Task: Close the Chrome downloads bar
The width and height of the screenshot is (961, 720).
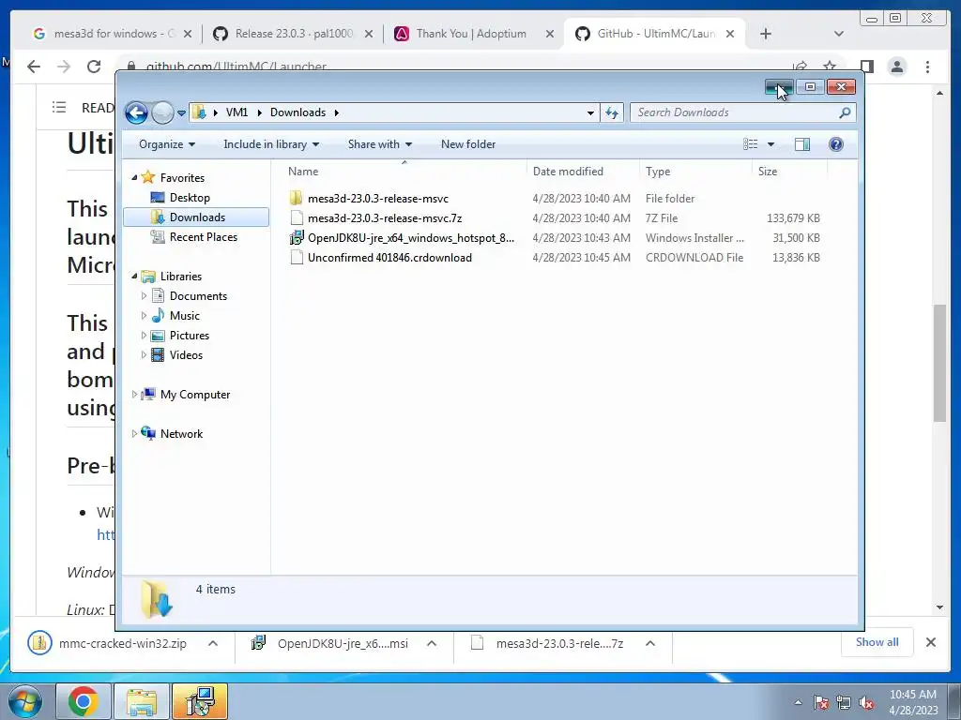Action: (x=930, y=642)
